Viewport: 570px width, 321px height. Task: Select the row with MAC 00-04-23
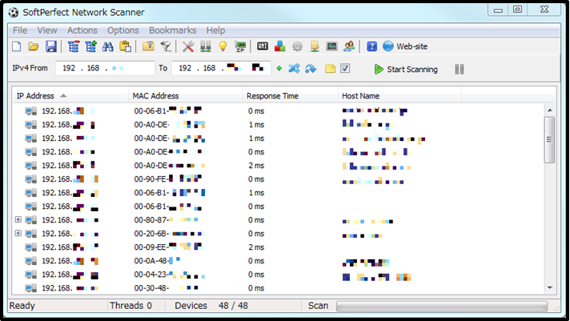[x=278, y=275]
